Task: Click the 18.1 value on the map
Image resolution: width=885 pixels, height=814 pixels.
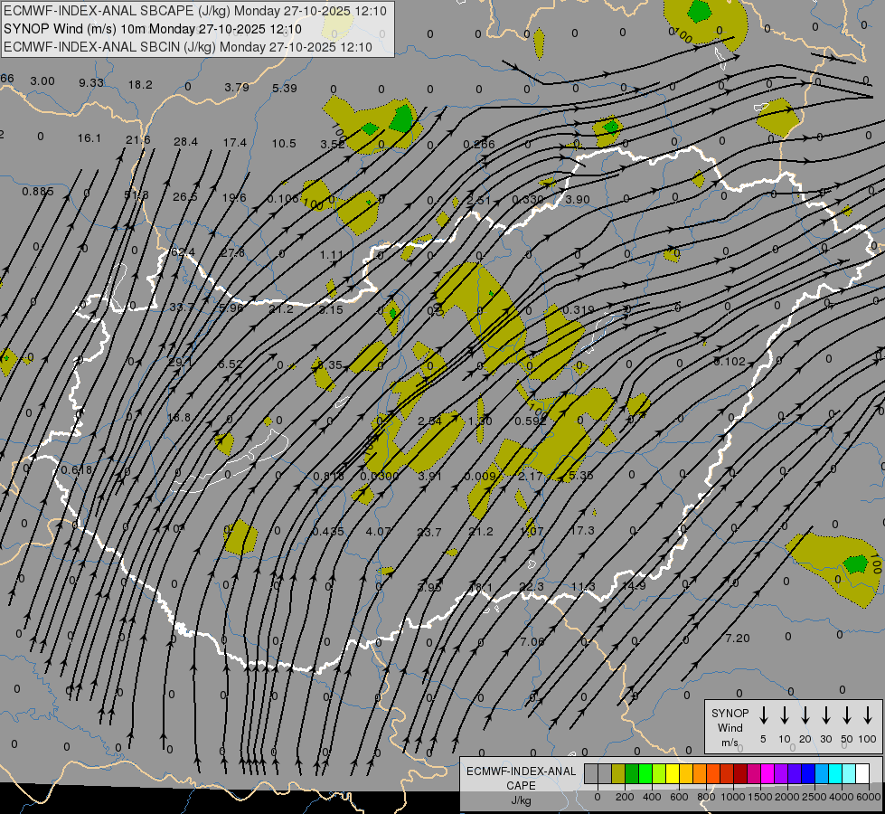Action: [481, 588]
